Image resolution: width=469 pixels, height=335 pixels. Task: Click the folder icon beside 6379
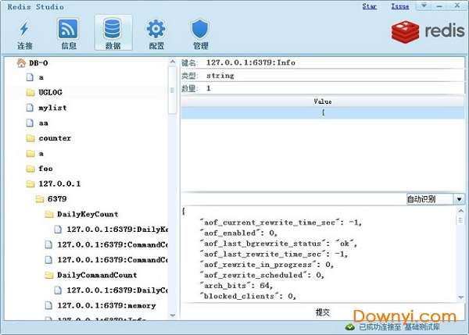click(40, 199)
